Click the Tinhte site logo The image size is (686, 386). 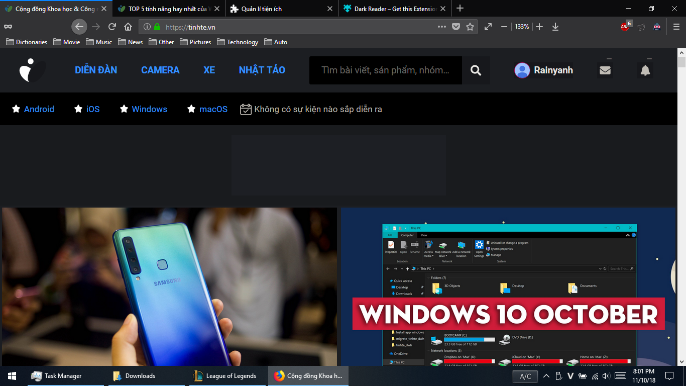pyautogui.click(x=32, y=70)
